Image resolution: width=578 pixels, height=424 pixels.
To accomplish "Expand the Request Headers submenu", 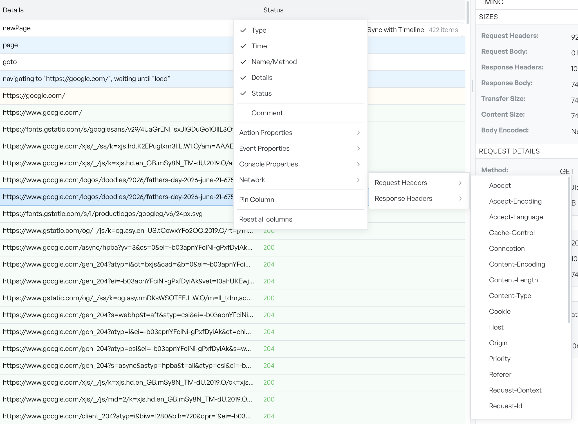I will tap(419, 183).
